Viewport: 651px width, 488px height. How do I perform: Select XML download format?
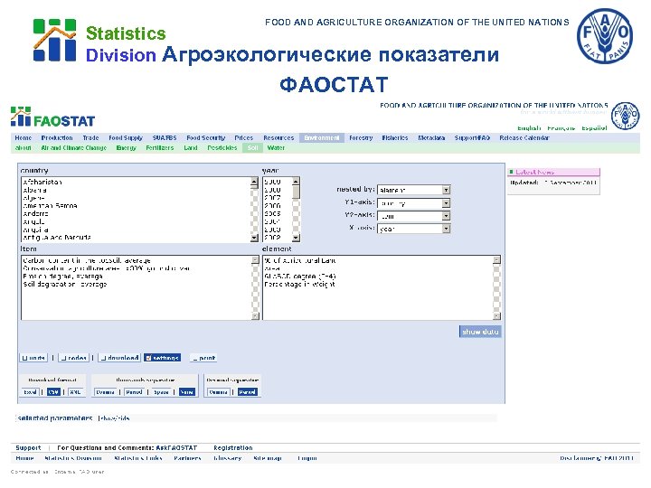point(75,391)
